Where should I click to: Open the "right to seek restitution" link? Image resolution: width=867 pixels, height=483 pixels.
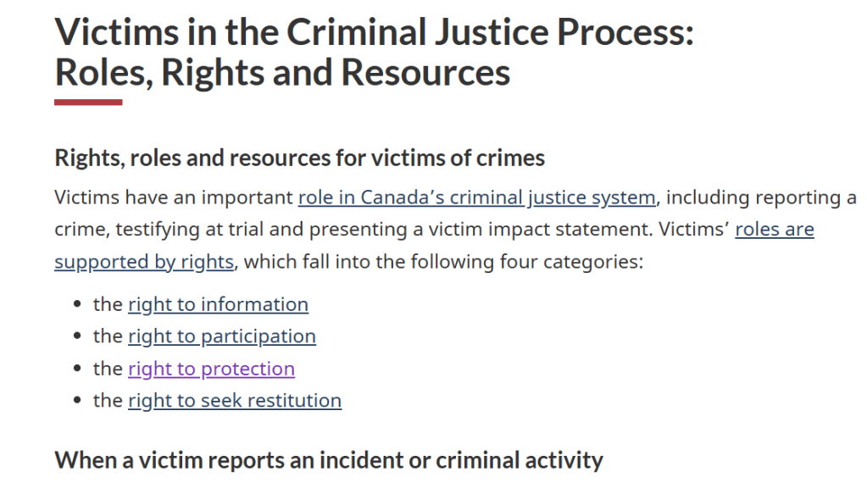[x=234, y=401]
